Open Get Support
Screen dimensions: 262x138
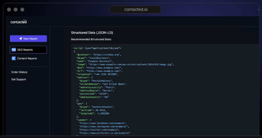[x=19, y=79]
